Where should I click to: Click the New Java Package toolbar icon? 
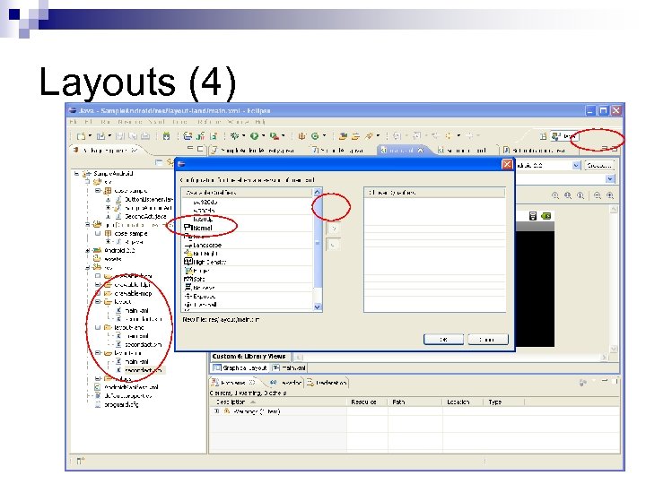tap(302, 136)
